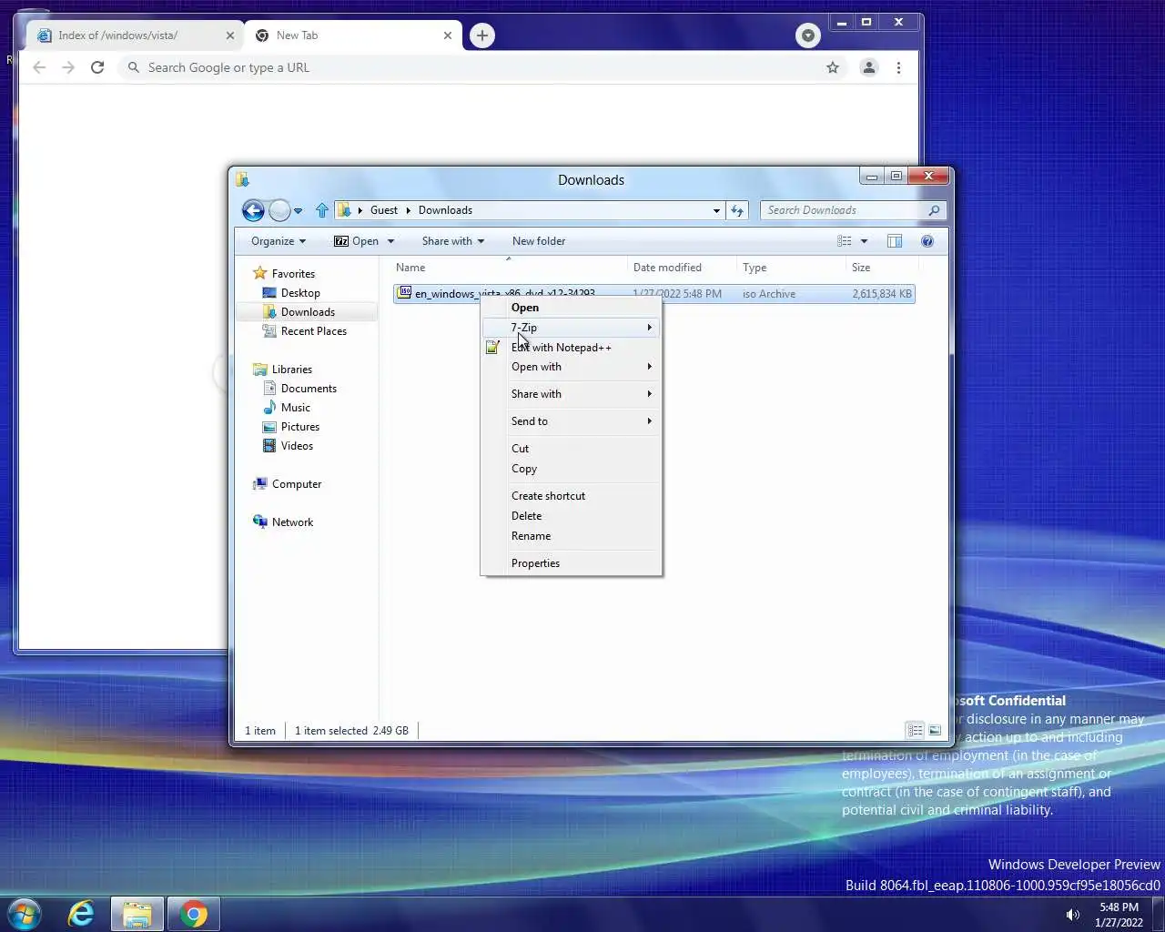Image resolution: width=1165 pixels, height=932 pixels.
Task: Open a new tab in Chrome
Action: pos(482,35)
